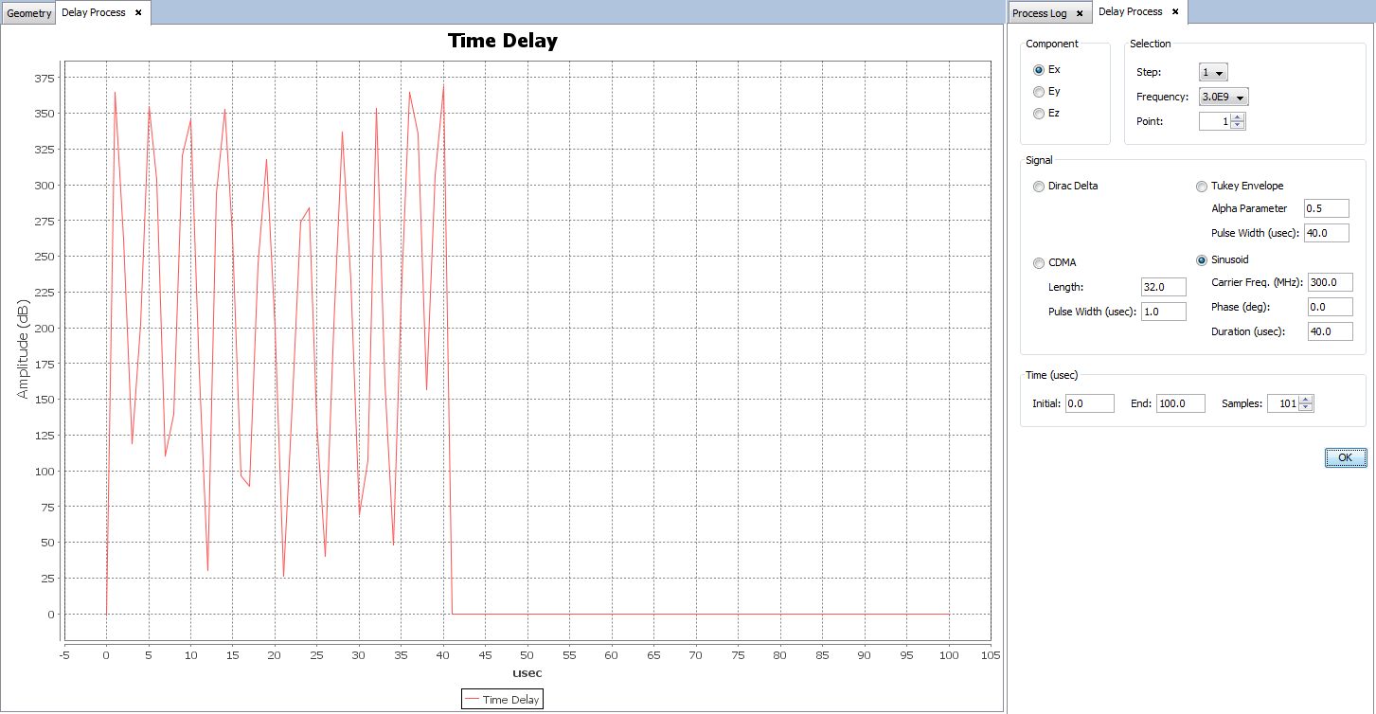Choose the Dirac Delta signal option

click(x=1039, y=187)
